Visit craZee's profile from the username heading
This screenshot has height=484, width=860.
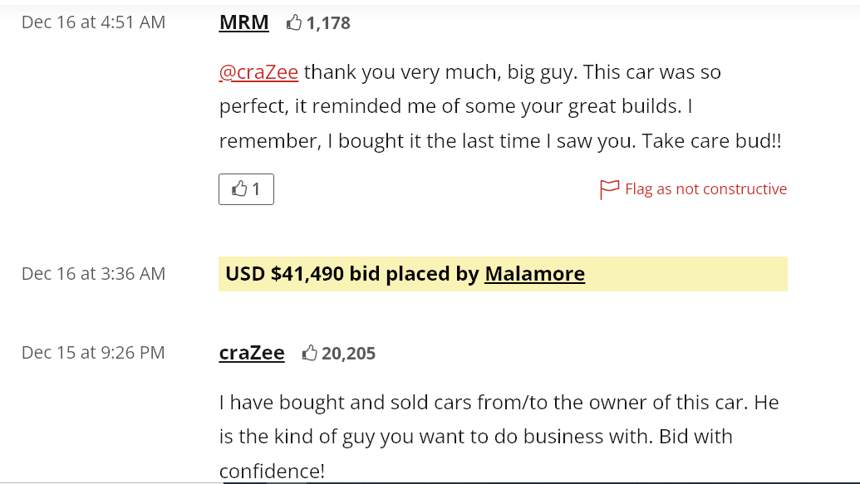click(x=252, y=353)
